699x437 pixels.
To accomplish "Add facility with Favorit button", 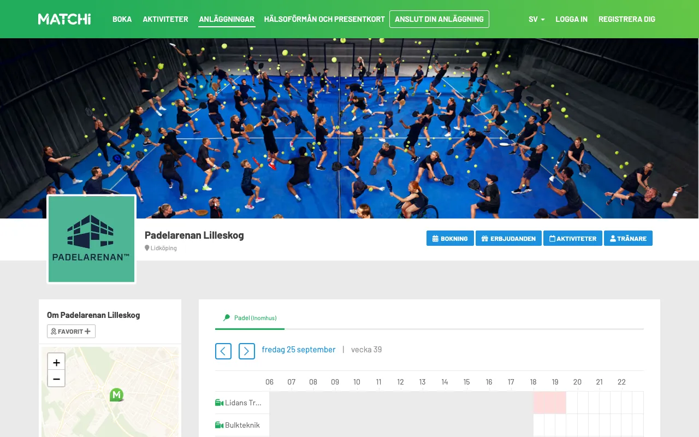I will (71, 331).
